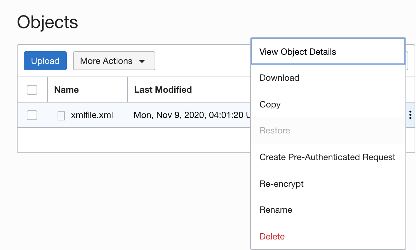Select the Re-encrypt menu option
Image resolution: width=416 pixels, height=250 pixels.
tap(281, 184)
